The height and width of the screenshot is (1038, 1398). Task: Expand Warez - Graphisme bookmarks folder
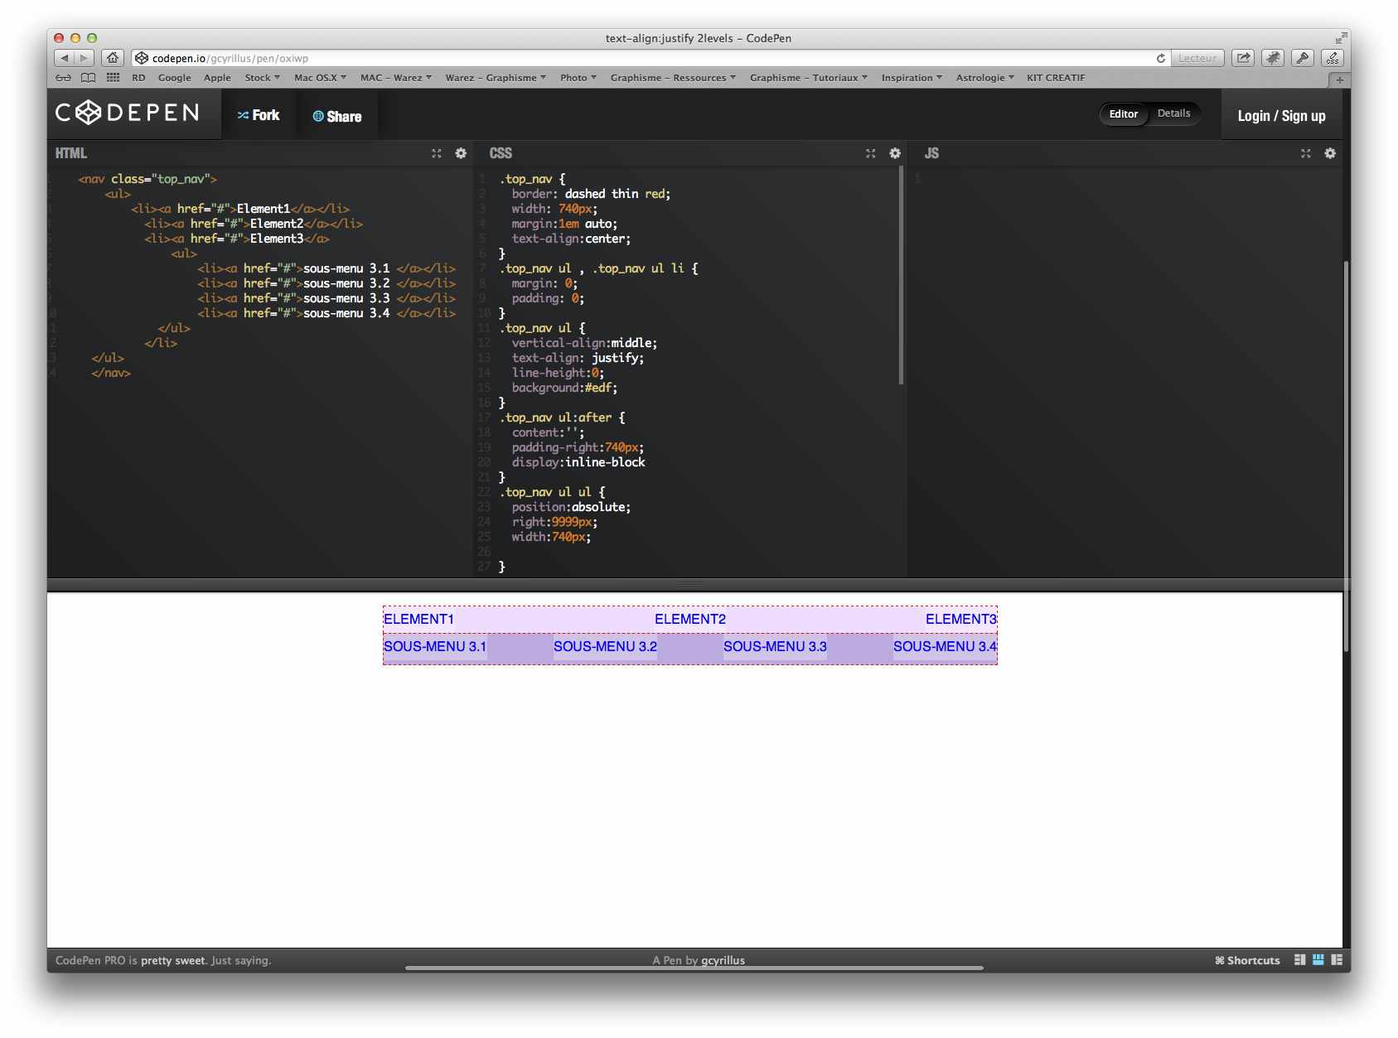pos(496,78)
